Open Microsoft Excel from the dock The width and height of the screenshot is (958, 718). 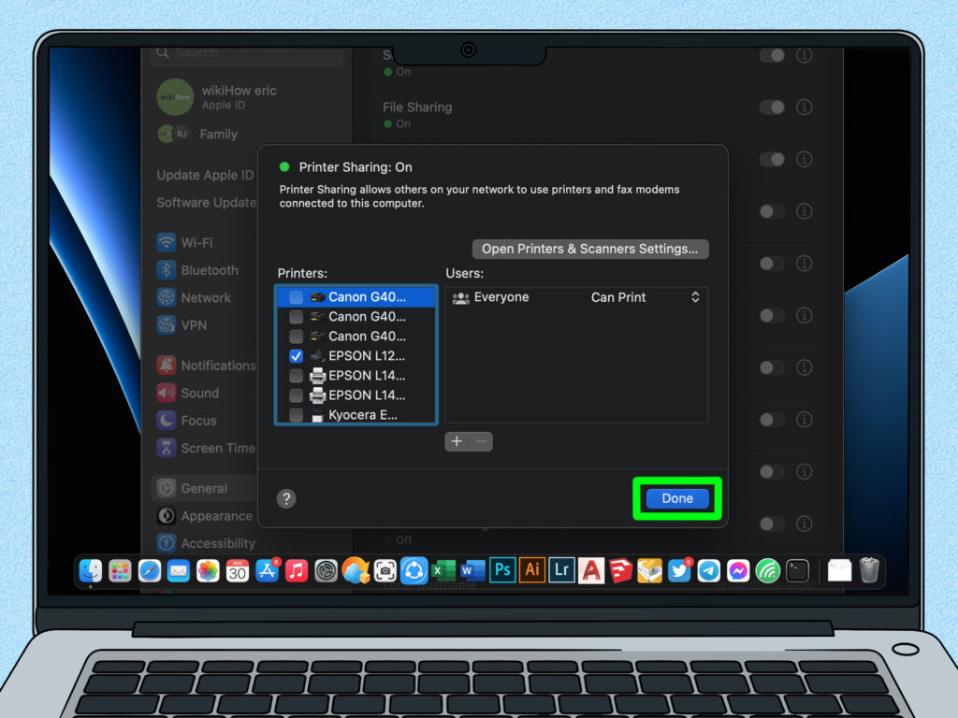(x=443, y=569)
